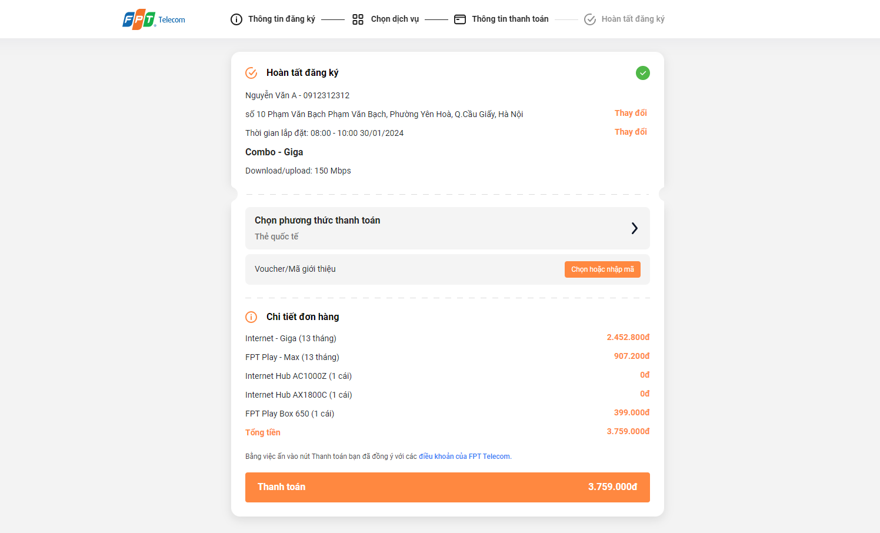This screenshot has width=880, height=533.
Task: Click the Voucher/Mã giới thiệu field row
Action: point(448,269)
